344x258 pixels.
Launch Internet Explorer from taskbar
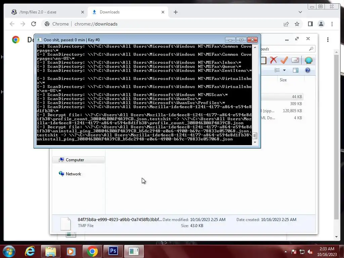tap(30, 251)
